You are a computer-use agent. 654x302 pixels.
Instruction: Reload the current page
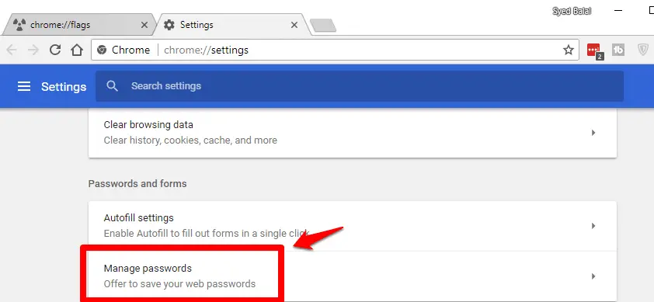[55, 50]
